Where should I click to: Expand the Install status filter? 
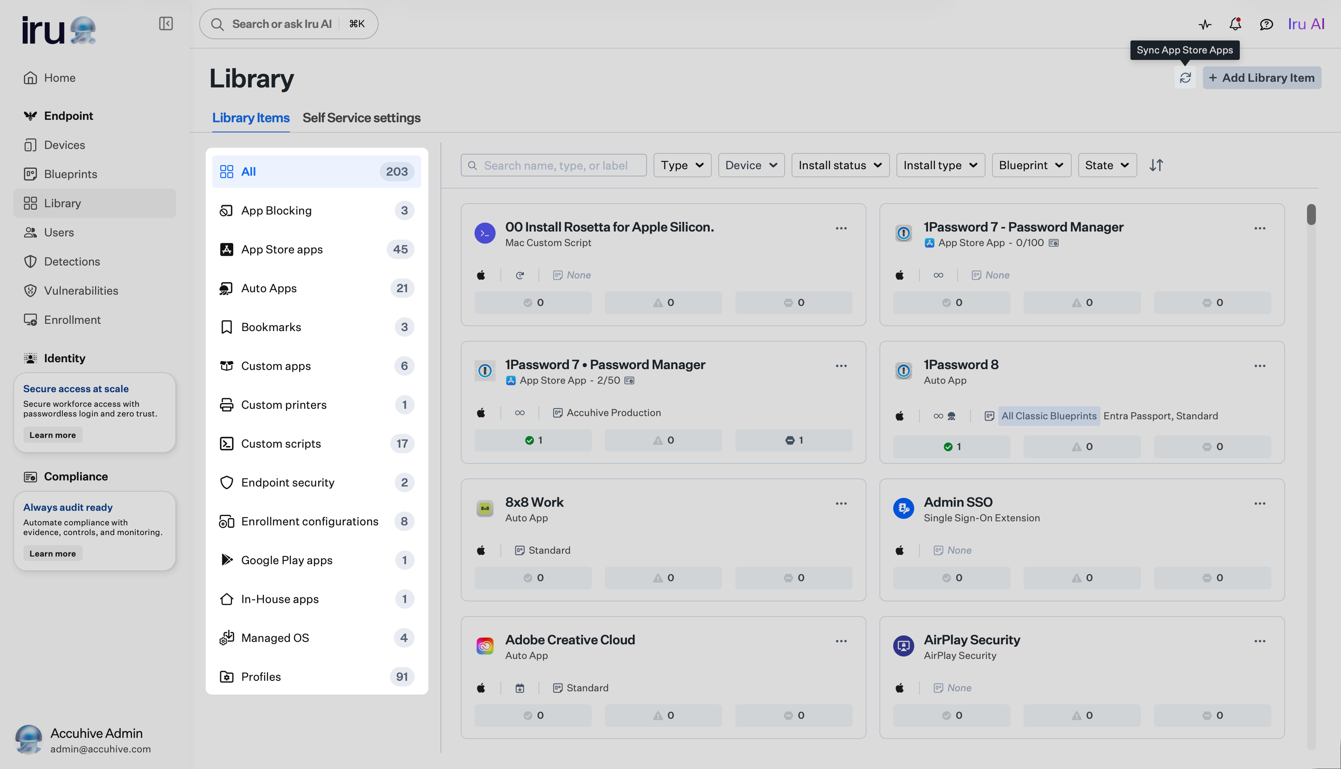pyautogui.click(x=840, y=165)
